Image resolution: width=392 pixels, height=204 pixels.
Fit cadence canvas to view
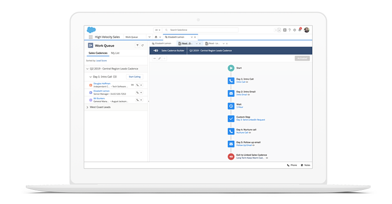pos(160,58)
